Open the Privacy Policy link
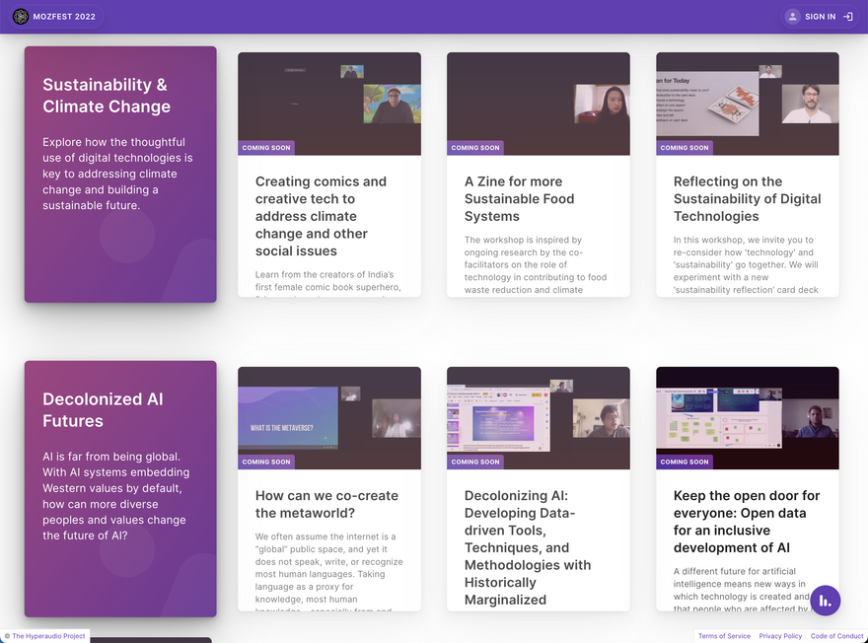This screenshot has width=868, height=643. click(x=780, y=636)
